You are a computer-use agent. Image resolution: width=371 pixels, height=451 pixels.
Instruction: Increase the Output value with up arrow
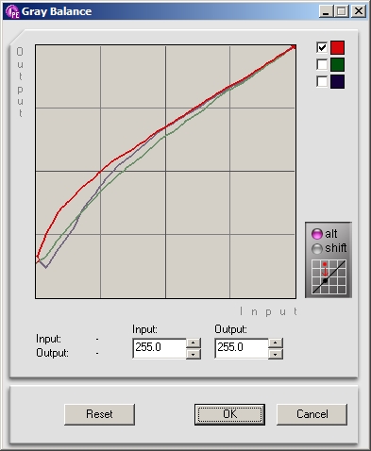[x=276, y=342]
